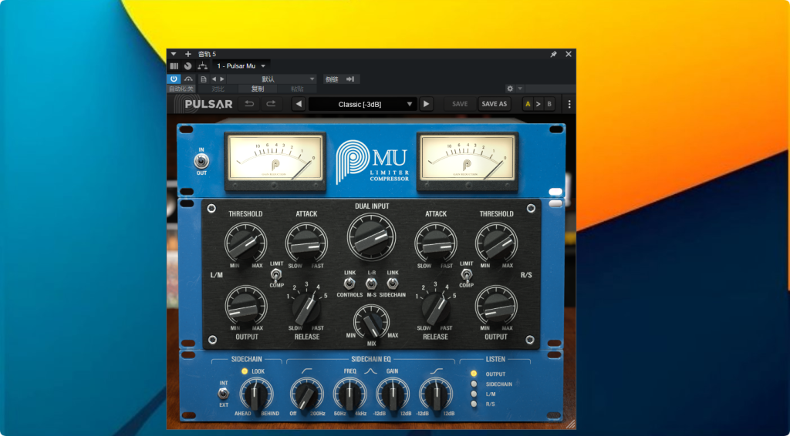This screenshot has height=436, width=790.
Task: Select B state slot
Action: point(549,104)
